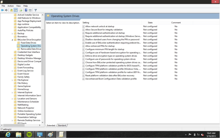Click the Biometrics folder icon

pyautogui.click(x=15, y=36)
